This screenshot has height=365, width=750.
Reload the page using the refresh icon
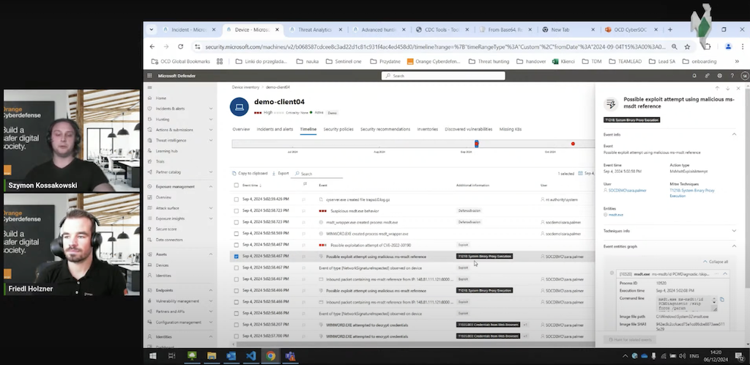click(x=181, y=46)
